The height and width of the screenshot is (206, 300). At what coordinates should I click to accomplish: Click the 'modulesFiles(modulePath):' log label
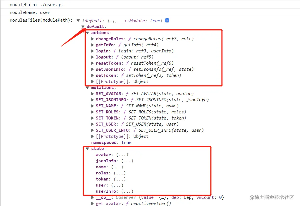coord(41,20)
